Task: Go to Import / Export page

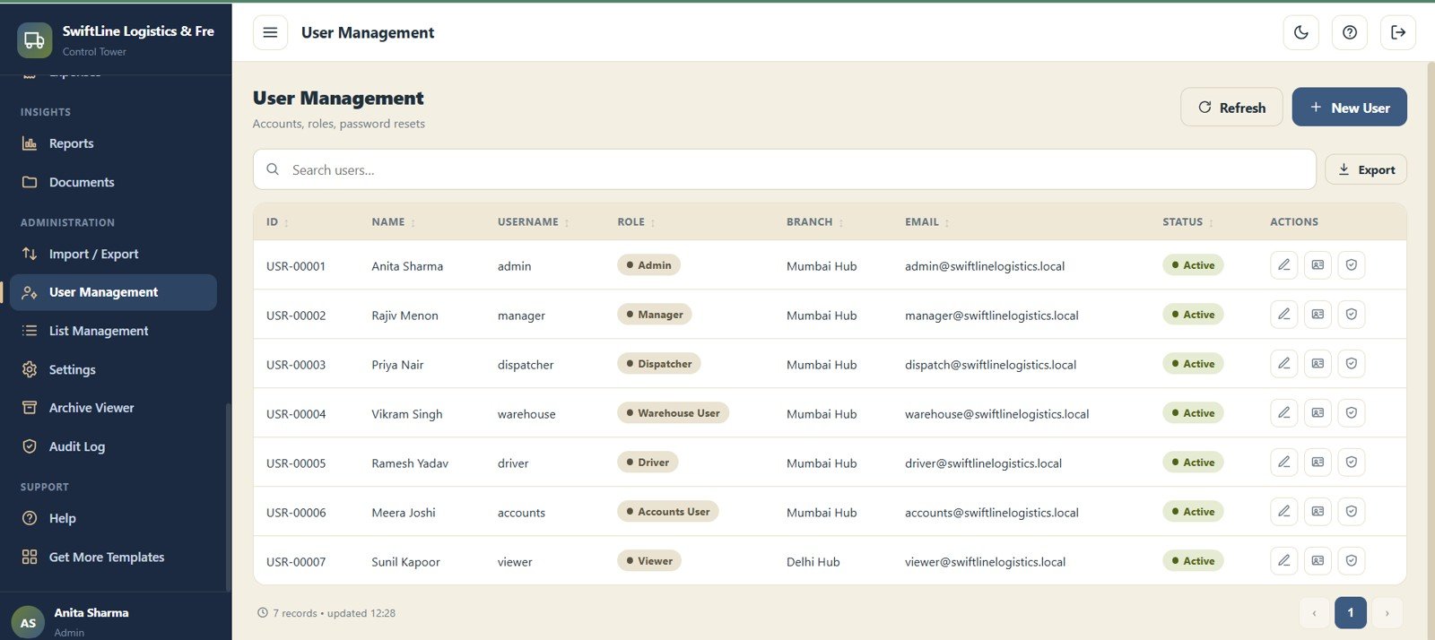Action: pyautogui.click(x=113, y=254)
